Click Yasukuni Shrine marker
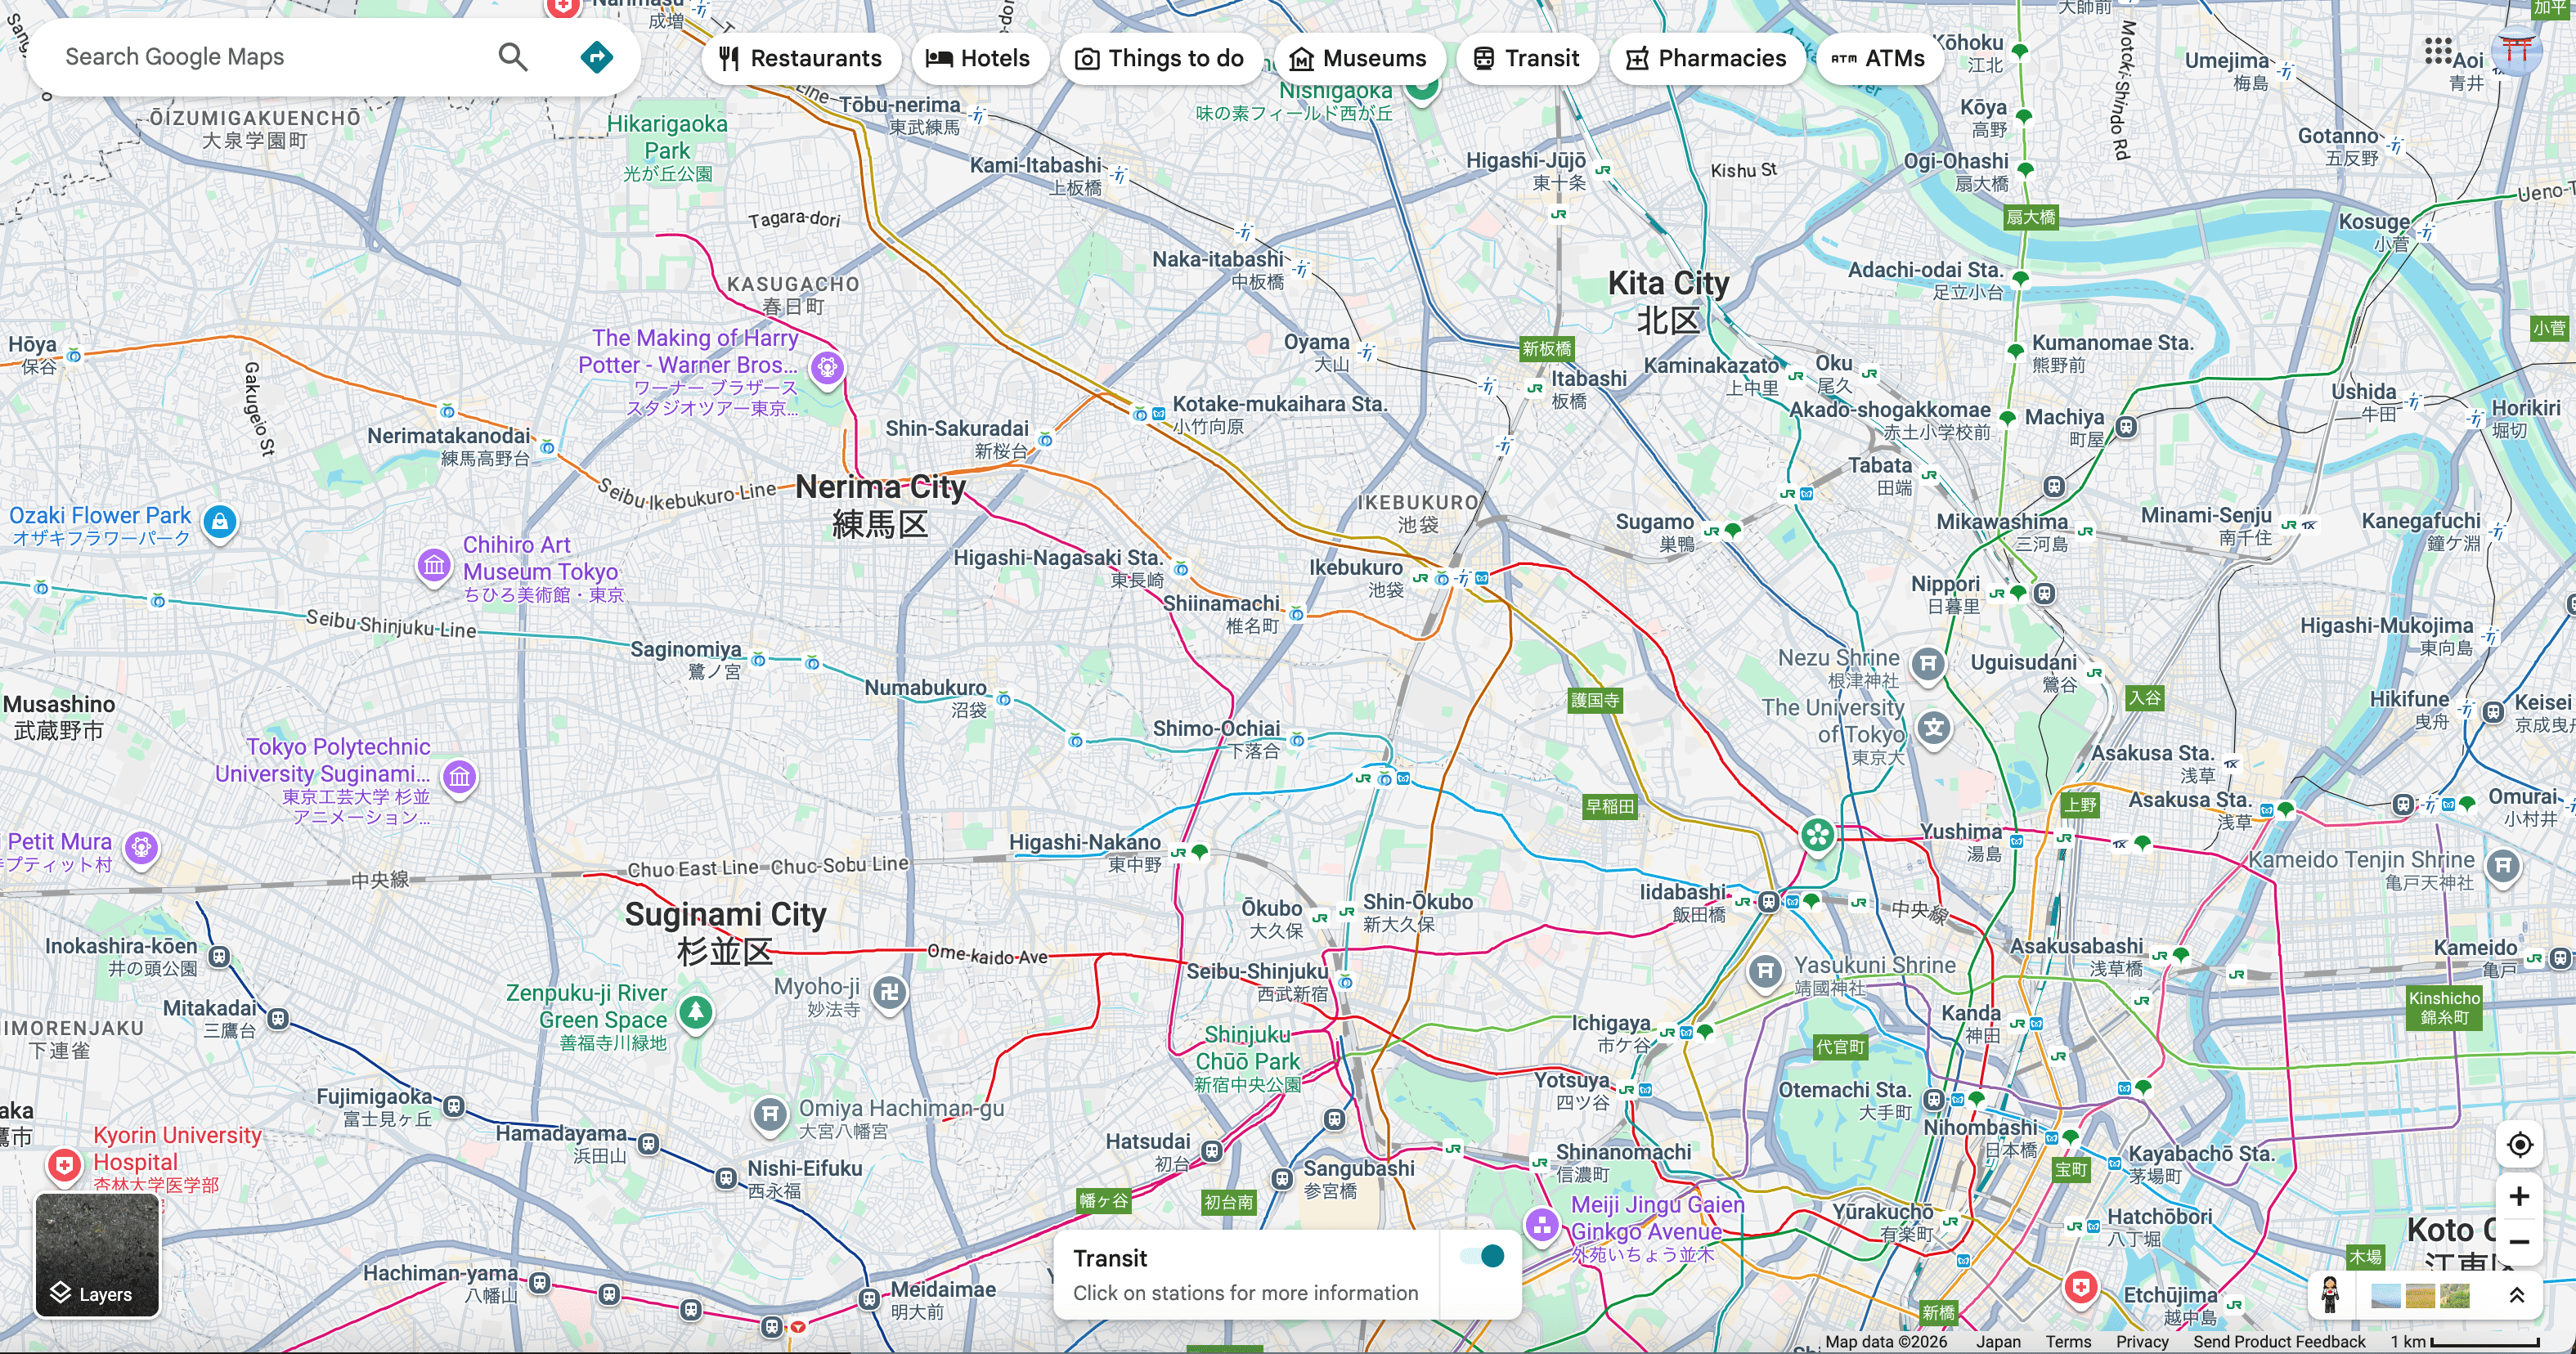 1765,971
